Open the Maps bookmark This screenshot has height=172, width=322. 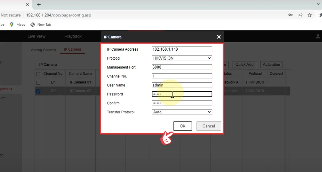(17, 25)
